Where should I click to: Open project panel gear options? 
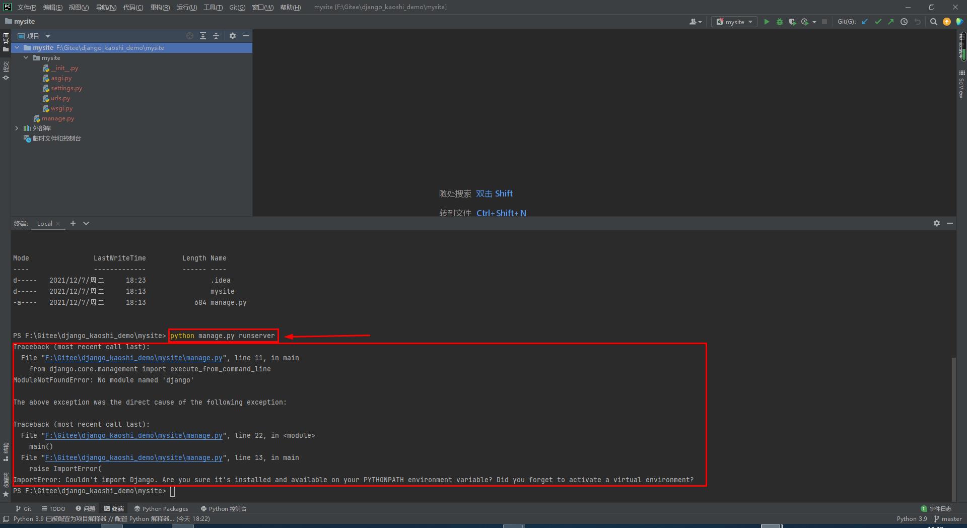click(x=233, y=36)
